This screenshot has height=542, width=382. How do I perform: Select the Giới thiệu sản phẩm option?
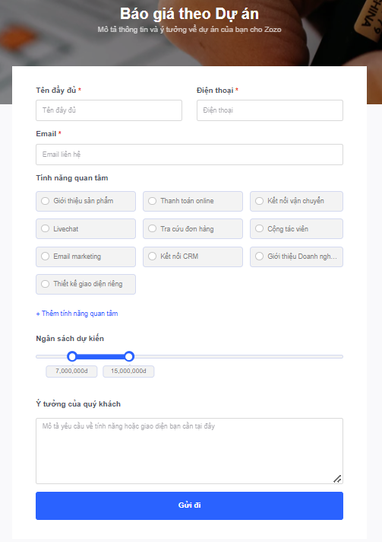click(86, 201)
